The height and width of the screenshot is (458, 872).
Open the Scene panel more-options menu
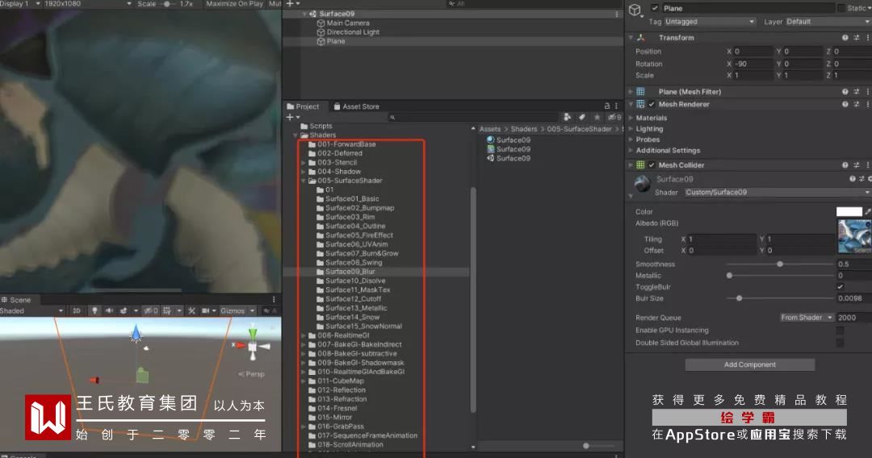[274, 300]
